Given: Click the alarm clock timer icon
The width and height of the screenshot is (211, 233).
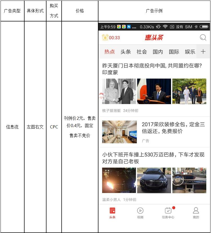Looking at the screenshot, I should point(105,38).
